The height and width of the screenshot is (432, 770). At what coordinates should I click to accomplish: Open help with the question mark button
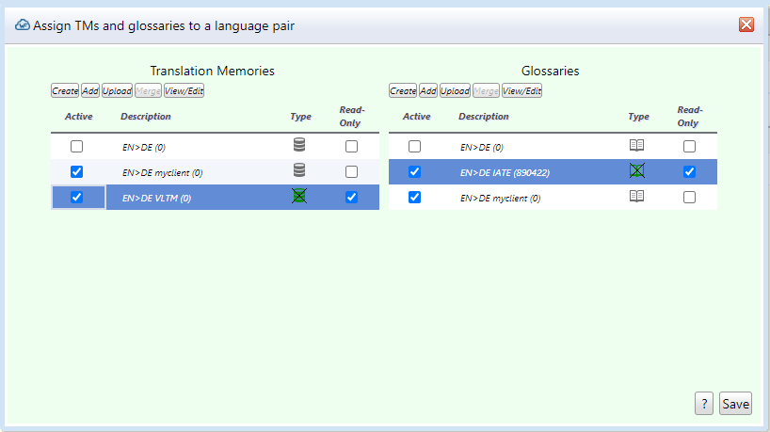pyautogui.click(x=703, y=404)
